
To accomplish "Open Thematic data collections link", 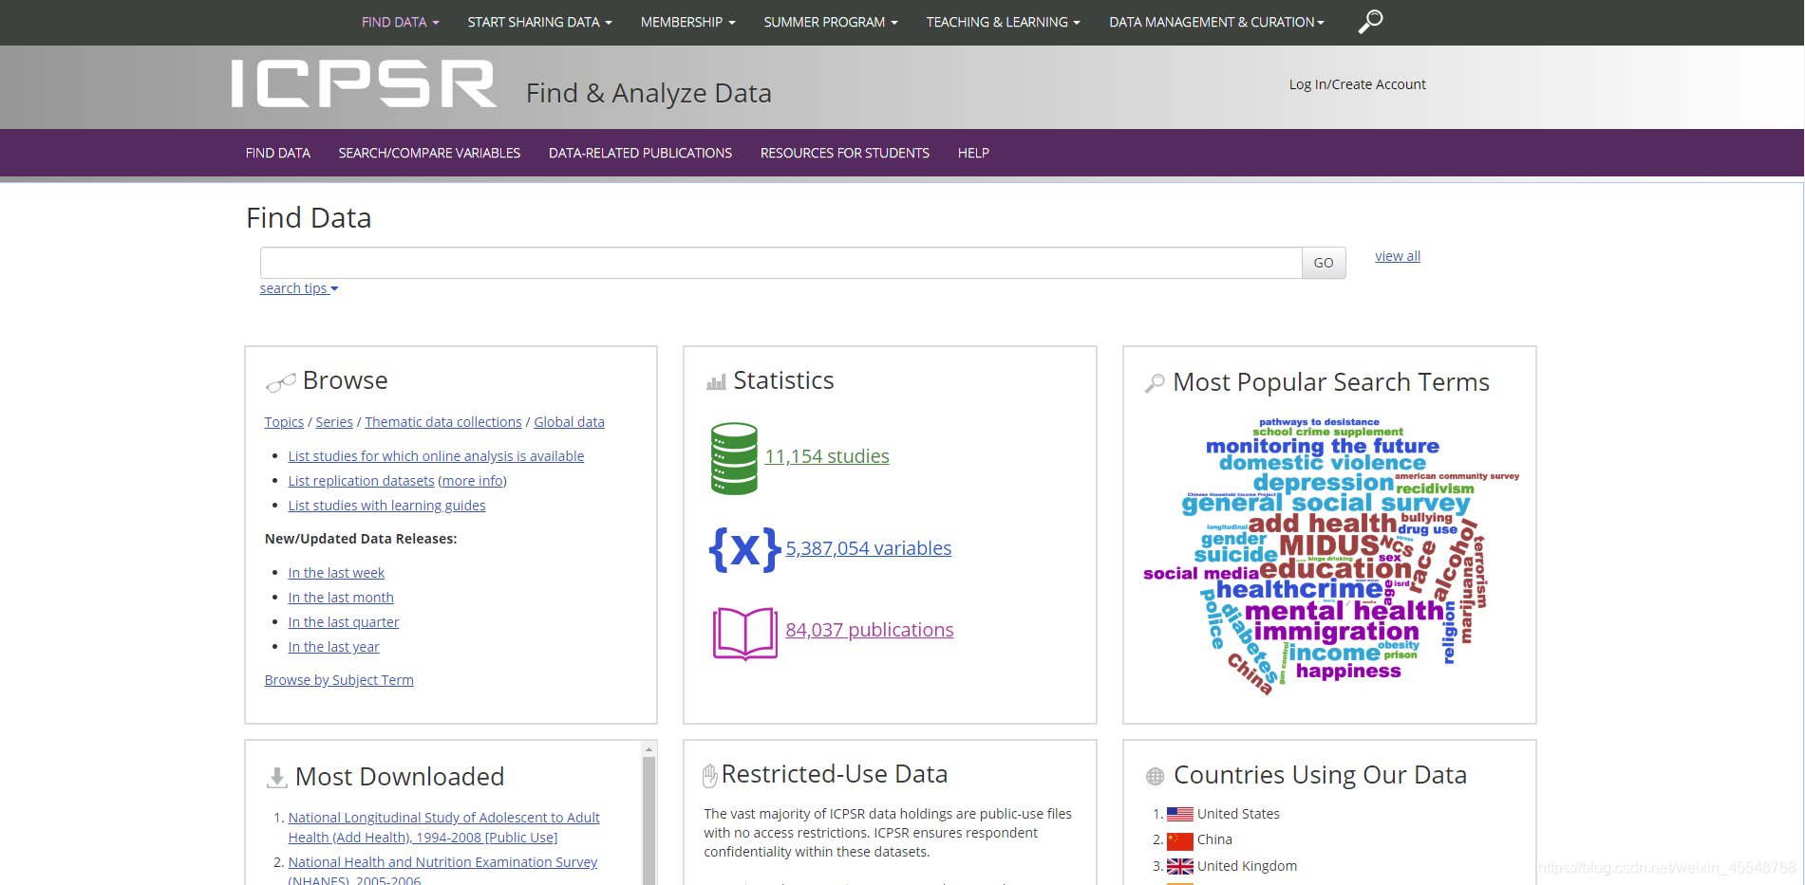I will (x=443, y=422).
